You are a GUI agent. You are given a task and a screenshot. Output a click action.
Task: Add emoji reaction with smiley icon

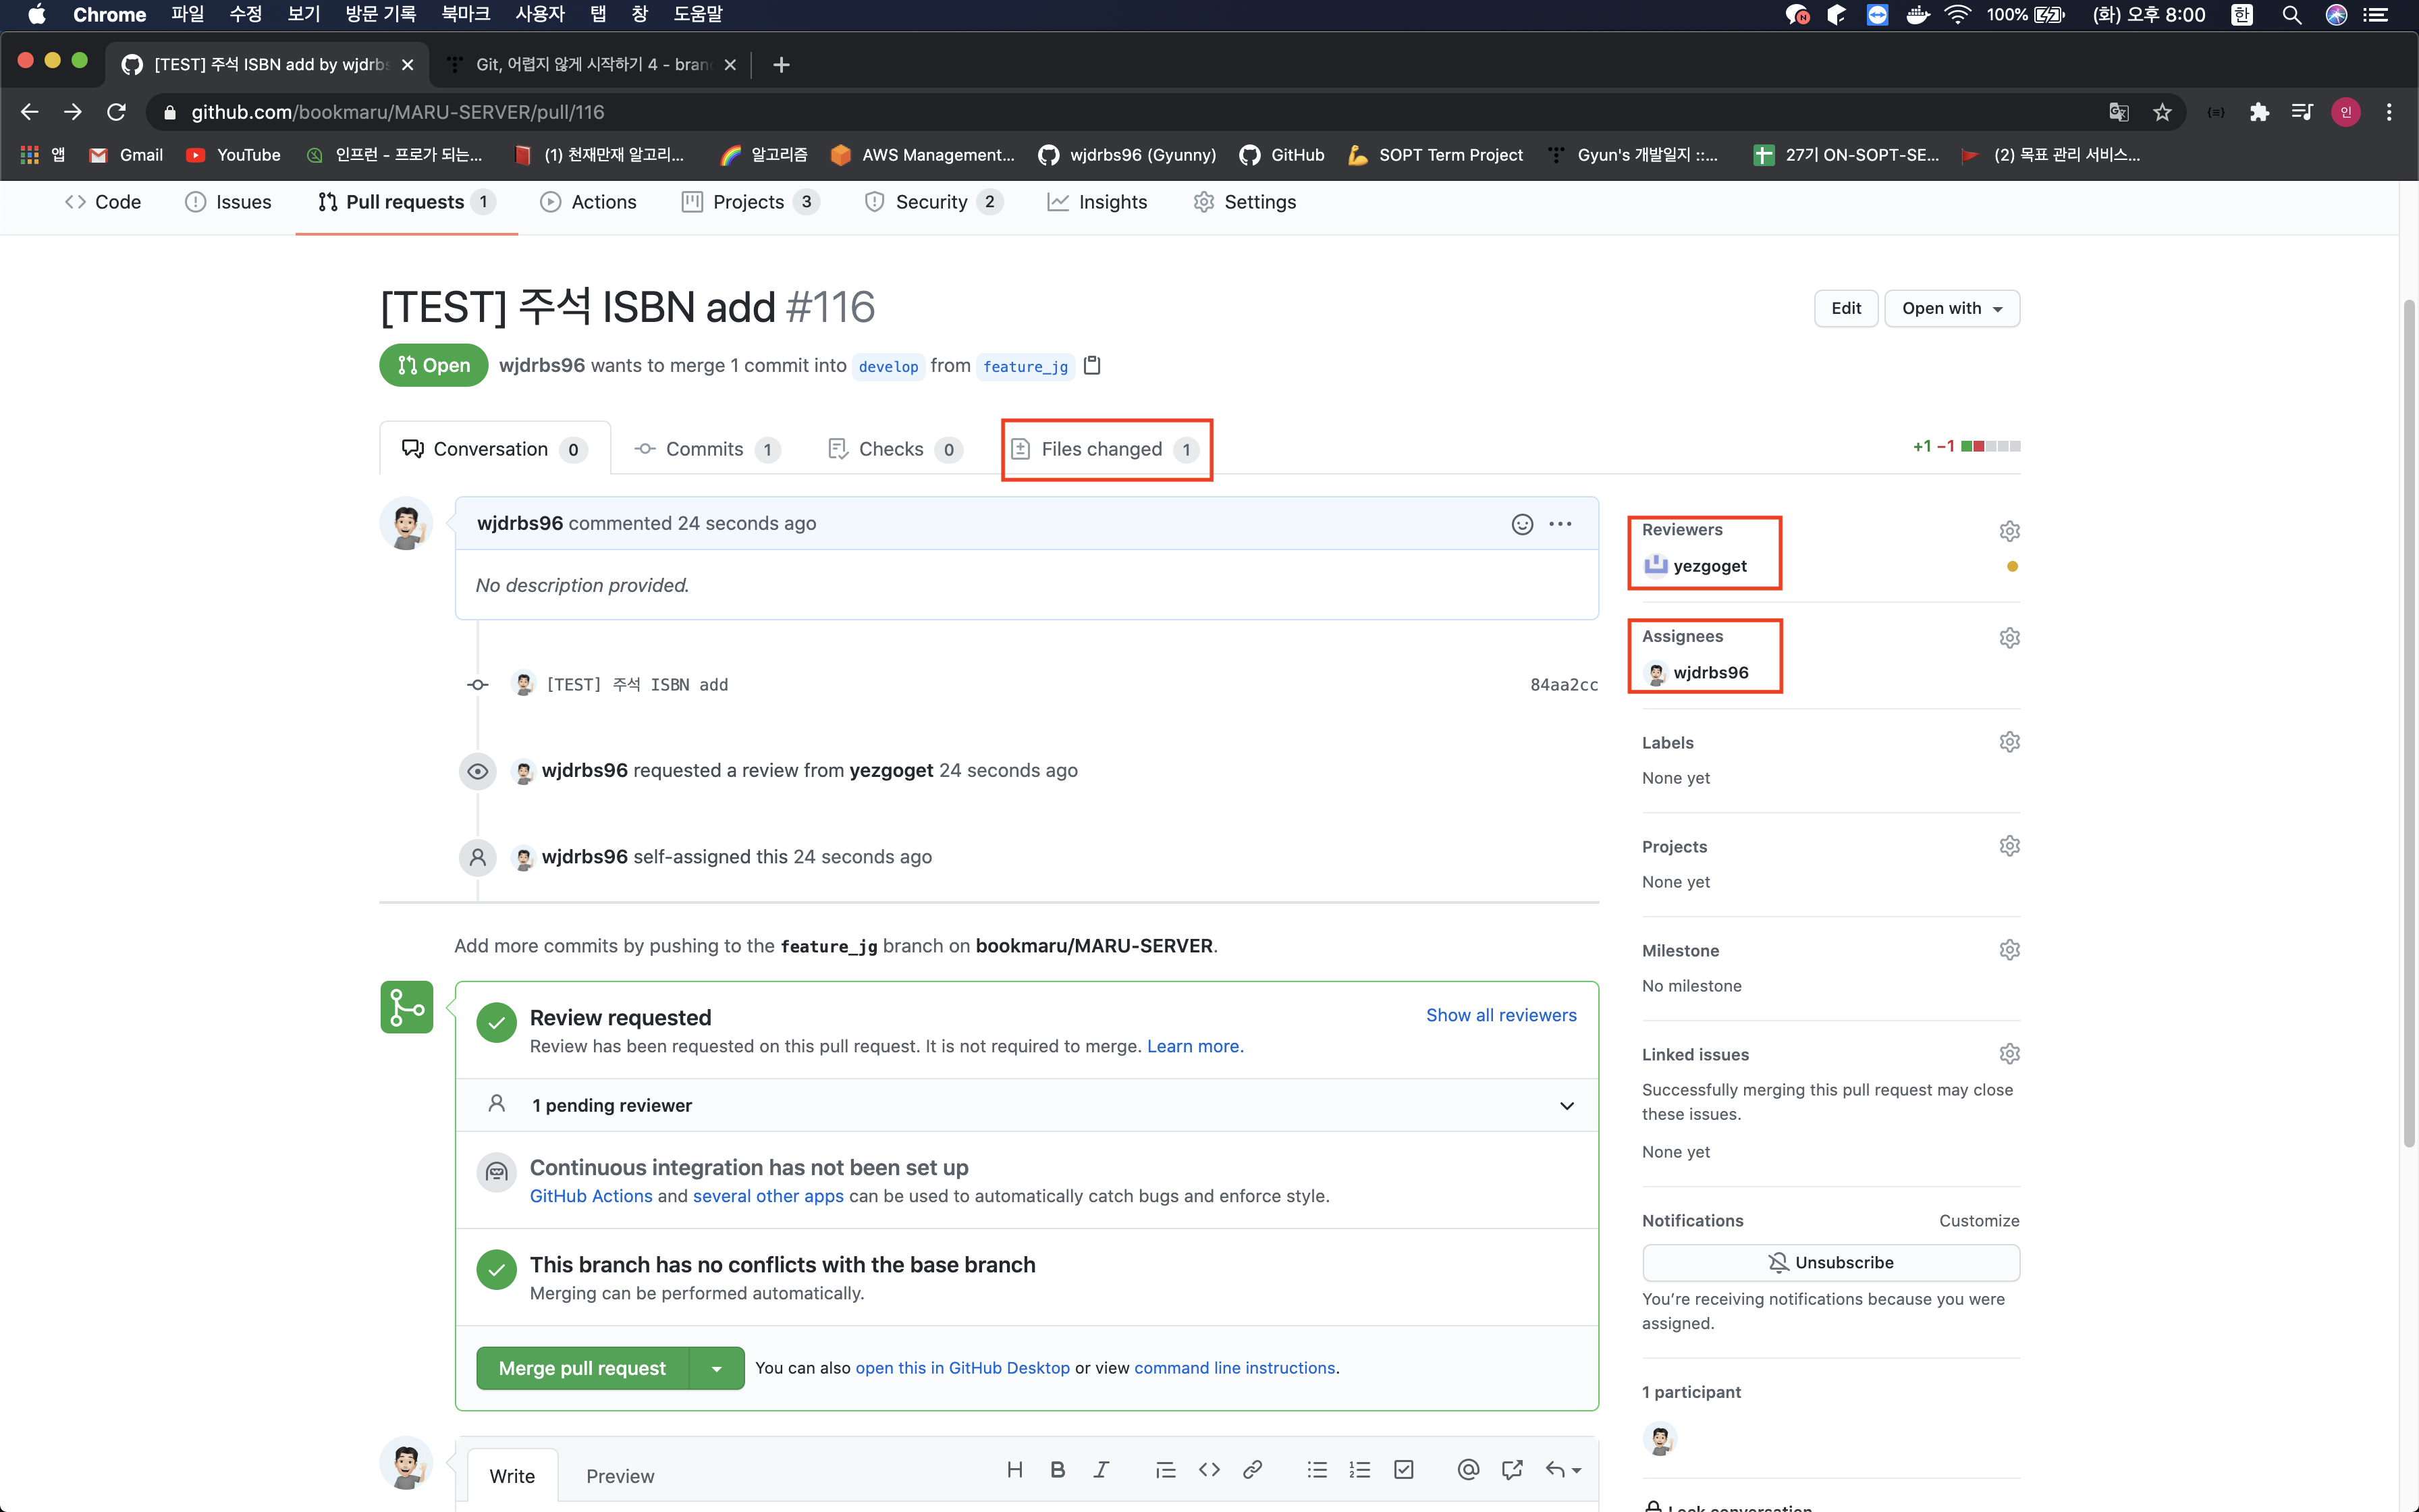[x=1521, y=524]
